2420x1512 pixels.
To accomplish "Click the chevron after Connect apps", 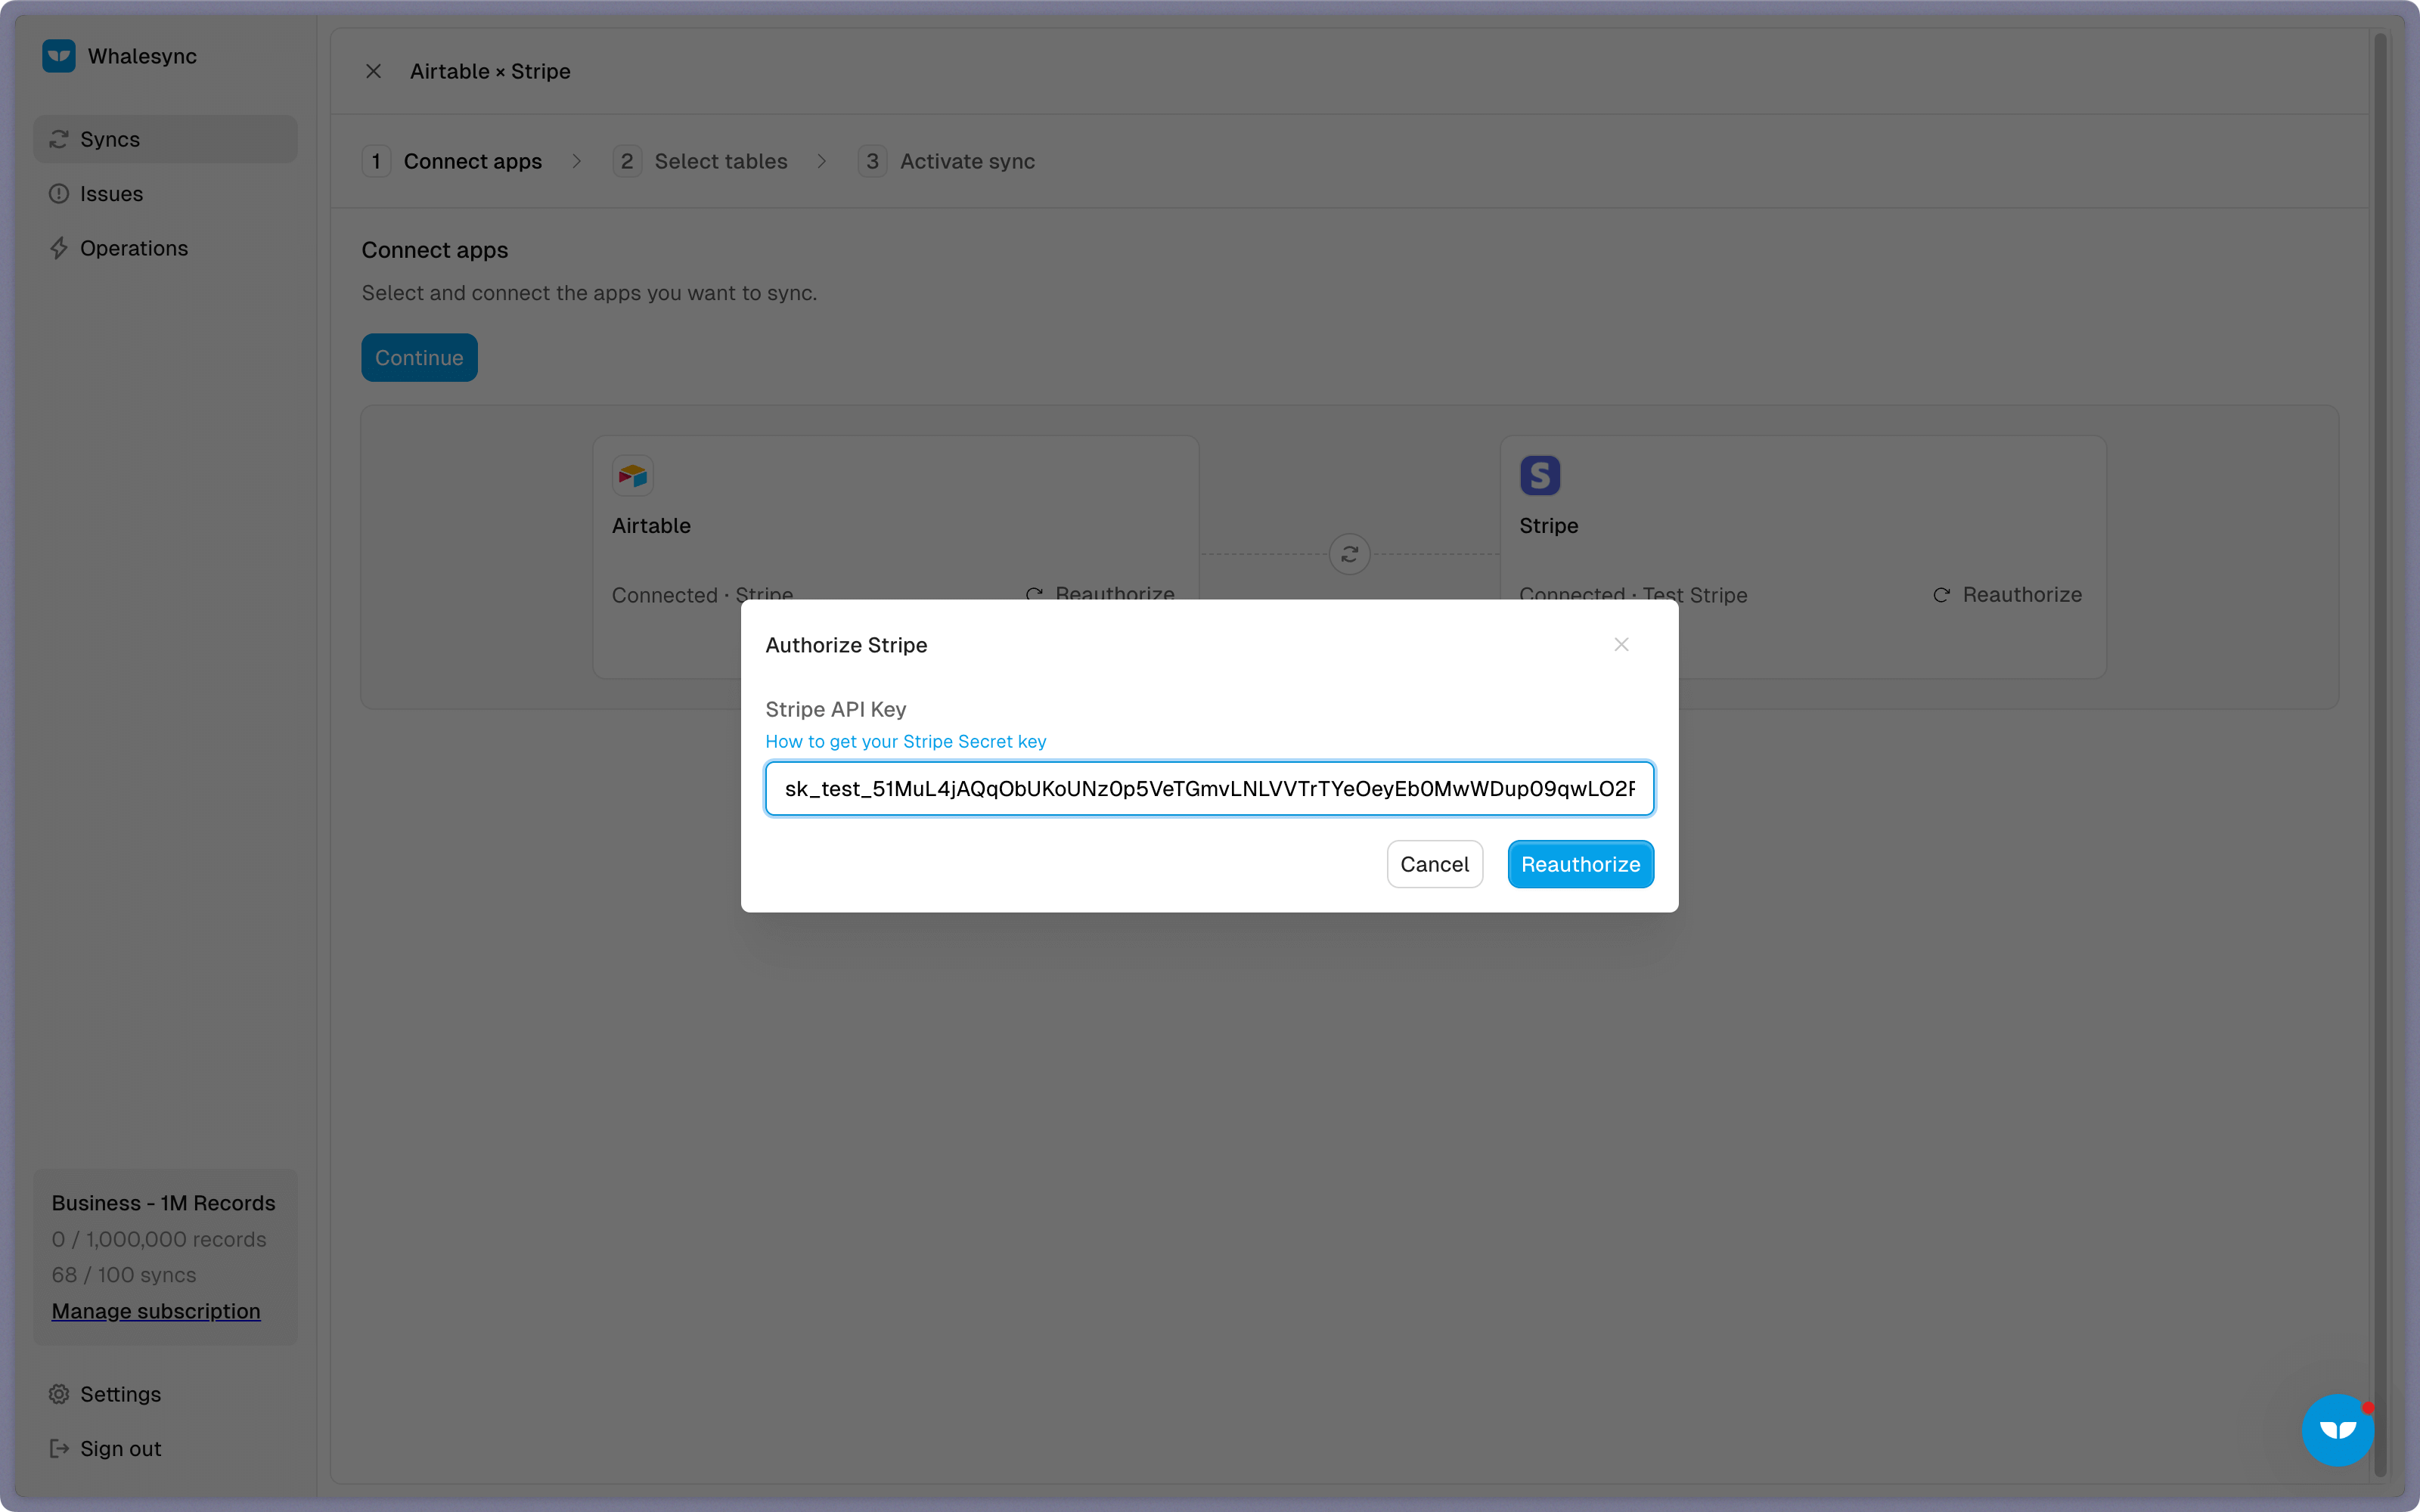I will point(577,161).
